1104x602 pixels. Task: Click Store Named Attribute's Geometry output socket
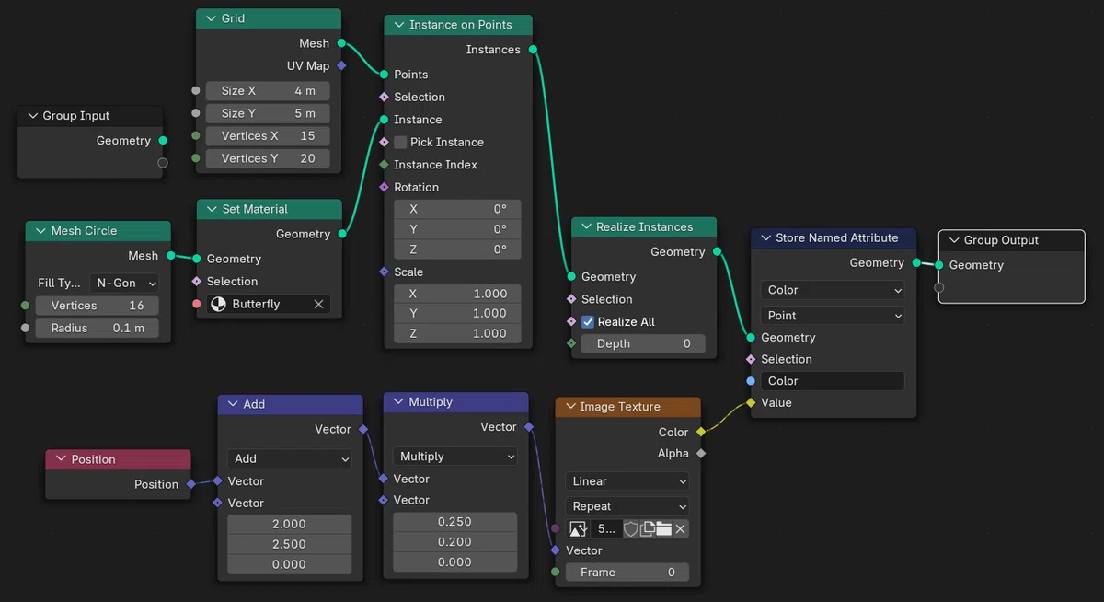click(916, 262)
